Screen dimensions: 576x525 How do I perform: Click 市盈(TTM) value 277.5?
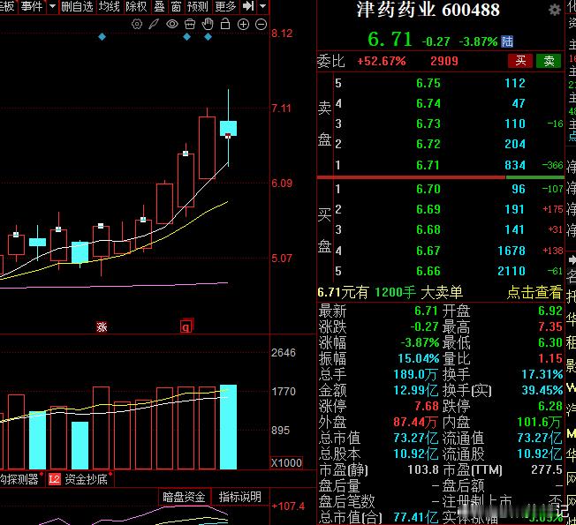tap(547, 469)
